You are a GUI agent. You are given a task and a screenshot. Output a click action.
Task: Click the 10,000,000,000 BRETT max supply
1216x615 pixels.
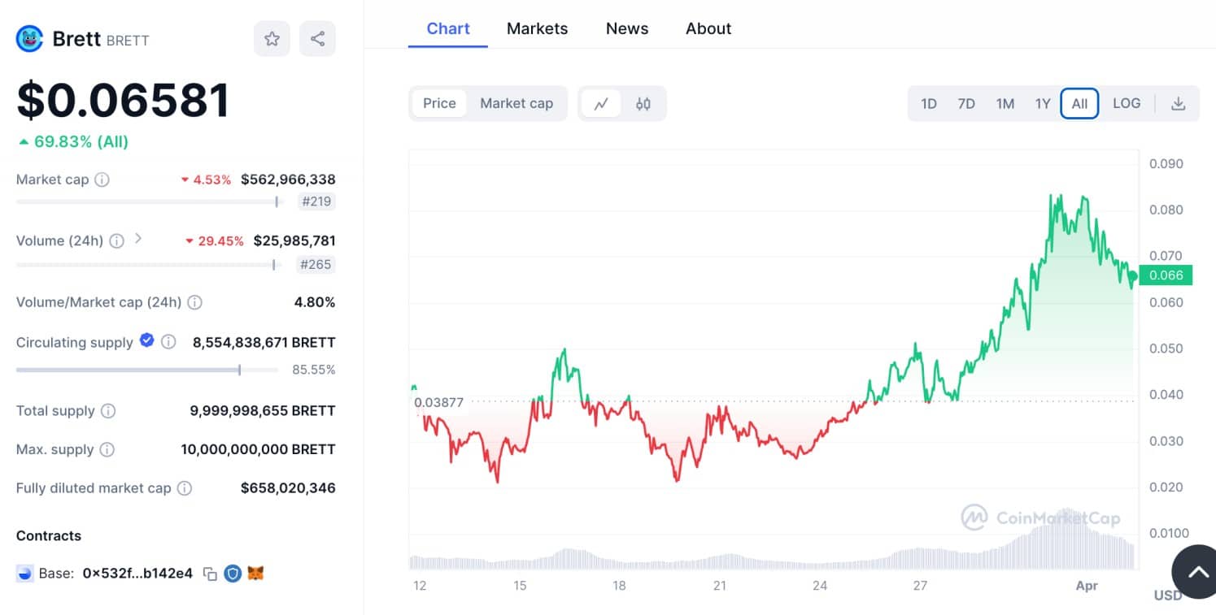(x=258, y=449)
